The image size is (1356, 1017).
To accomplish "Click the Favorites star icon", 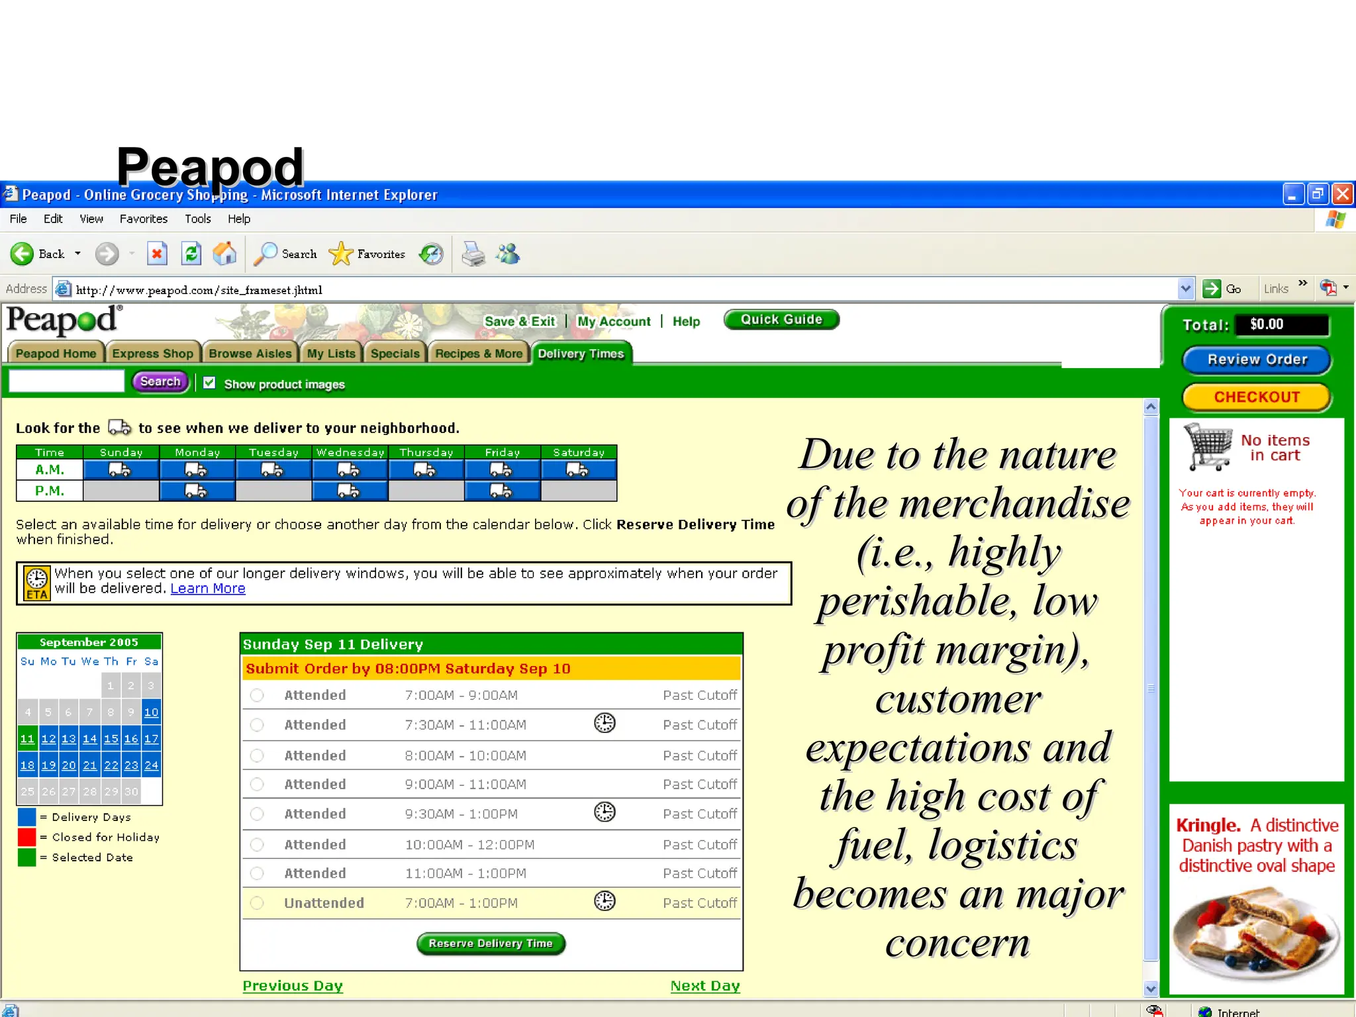I will tap(341, 254).
